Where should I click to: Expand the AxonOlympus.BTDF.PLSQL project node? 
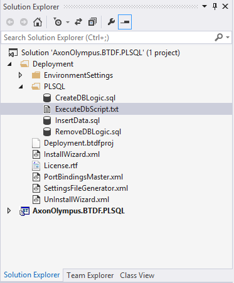9,211
